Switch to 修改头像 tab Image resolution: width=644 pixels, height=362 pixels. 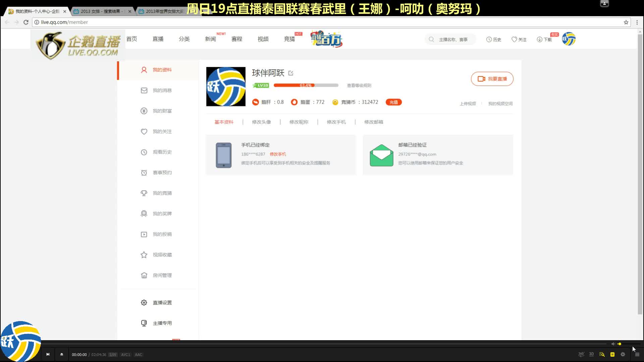(261, 122)
